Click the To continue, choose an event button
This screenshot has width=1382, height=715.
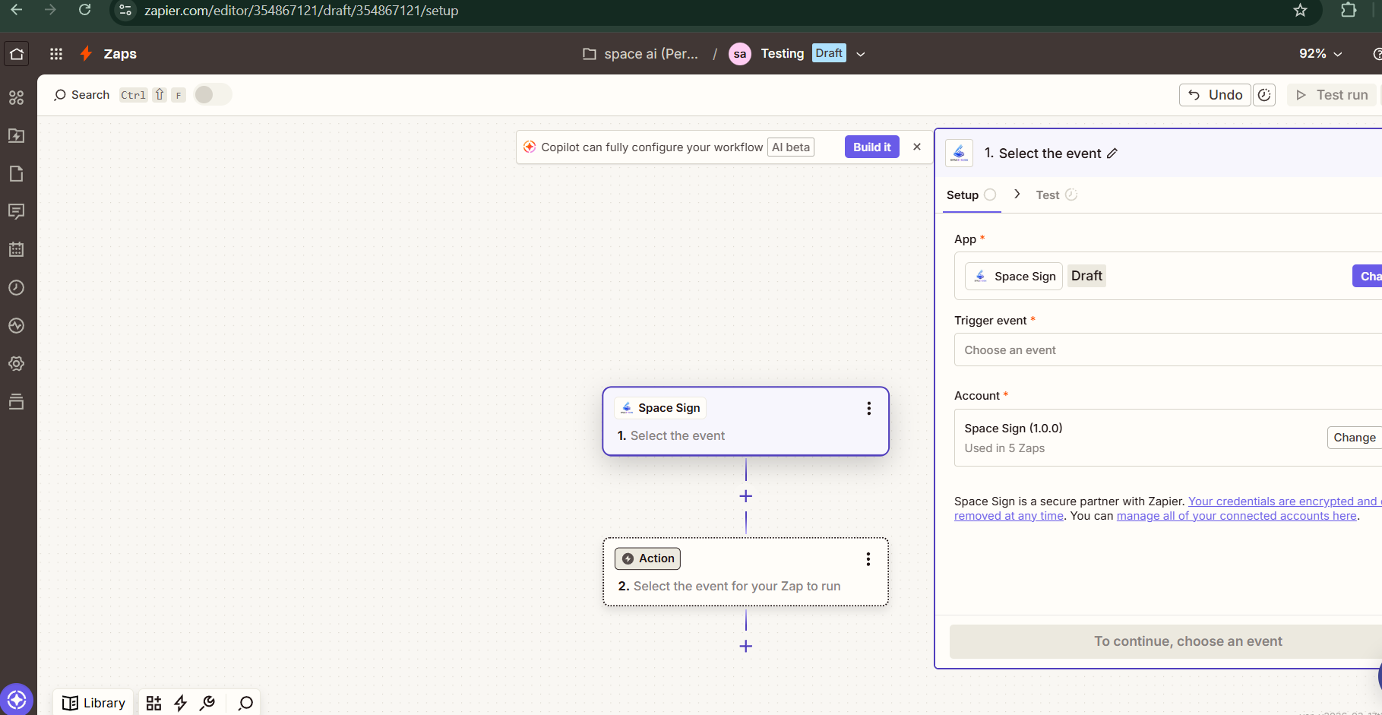(1165, 642)
